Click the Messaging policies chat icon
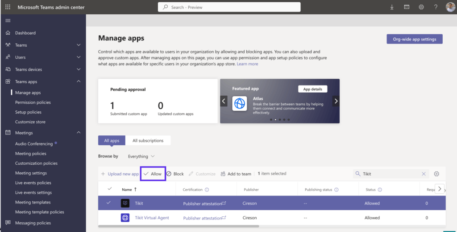Viewport: 457px width, 232px height. 8,223
